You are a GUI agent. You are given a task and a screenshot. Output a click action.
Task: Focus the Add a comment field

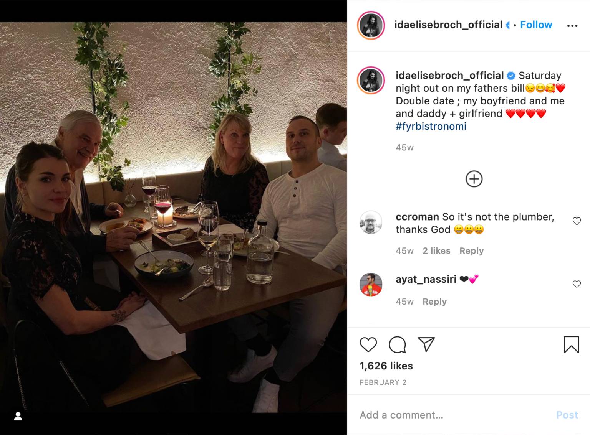453,415
